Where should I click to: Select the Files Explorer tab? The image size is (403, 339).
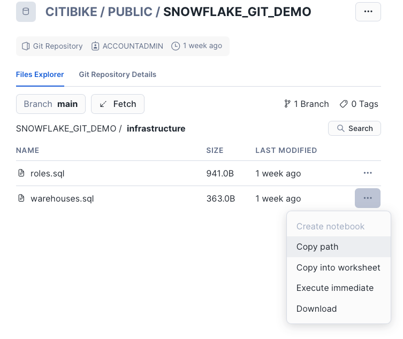pos(40,74)
